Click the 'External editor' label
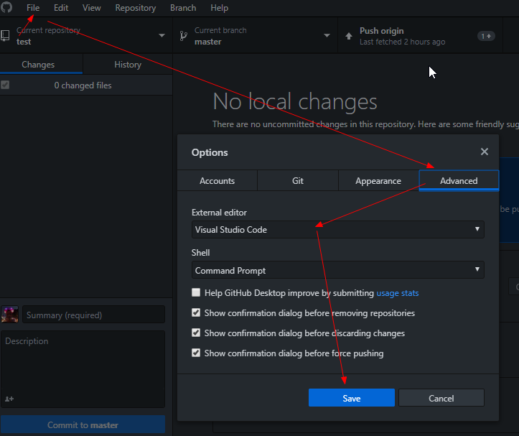Viewport: 519px width, 436px height. click(x=219, y=213)
